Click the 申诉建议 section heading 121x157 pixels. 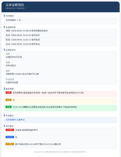point(9,116)
